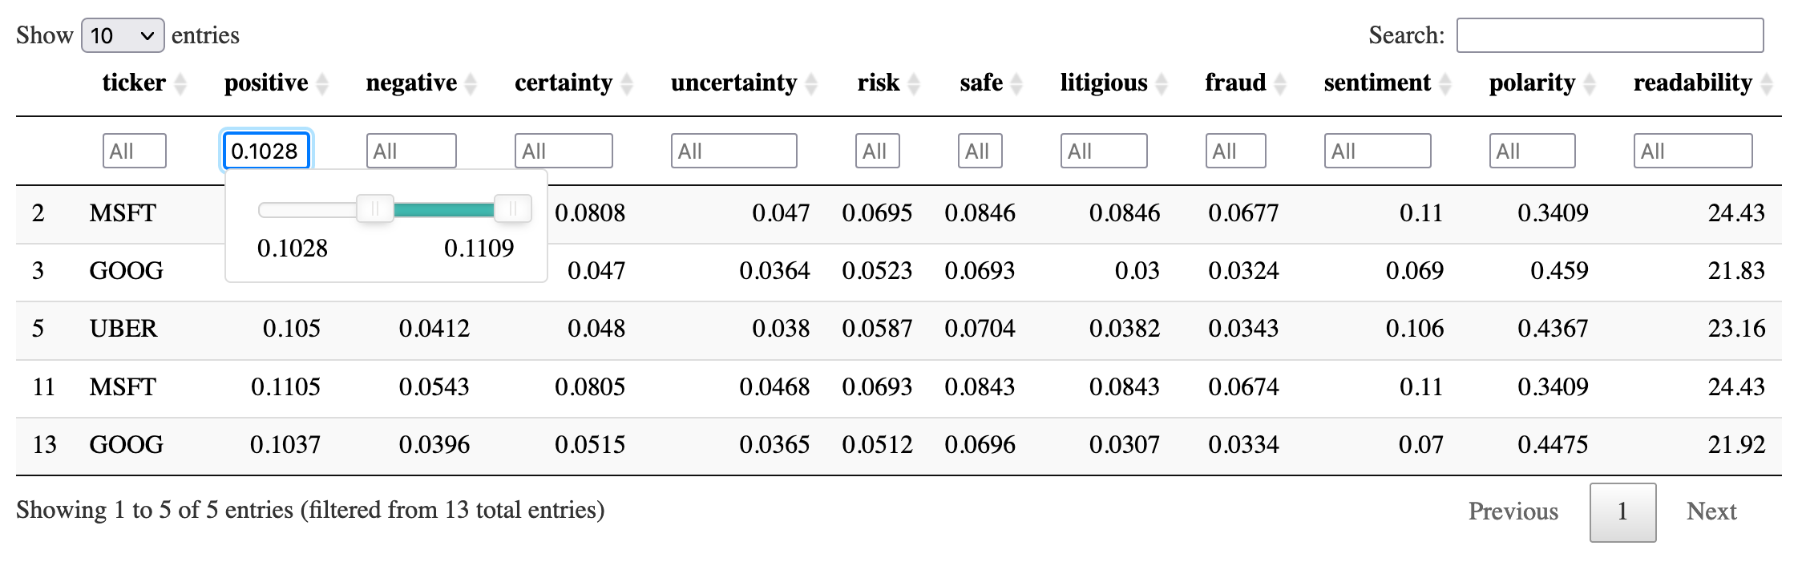The width and height of the screenshot is (1802, 566).
Task: Click the right slider handle at 0.1109
Action: pos(513,210)
